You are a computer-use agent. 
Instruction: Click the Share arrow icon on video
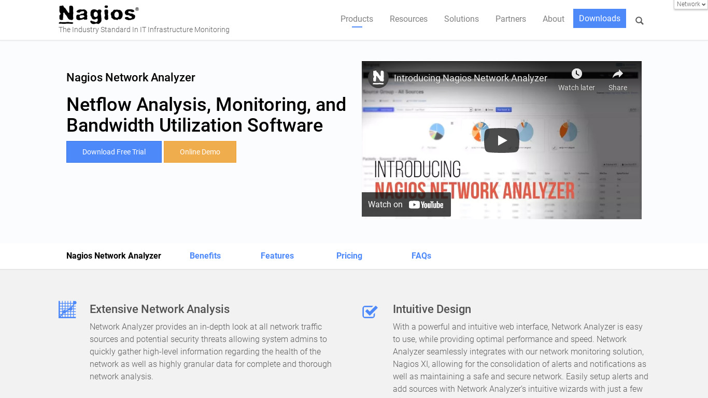(618, 74)
